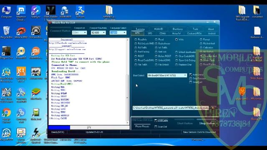
Task: Launch the GSM Aladdin shortcut
Action: point(50,13)
